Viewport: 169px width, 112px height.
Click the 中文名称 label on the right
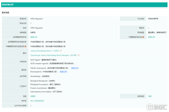point(141,19)
